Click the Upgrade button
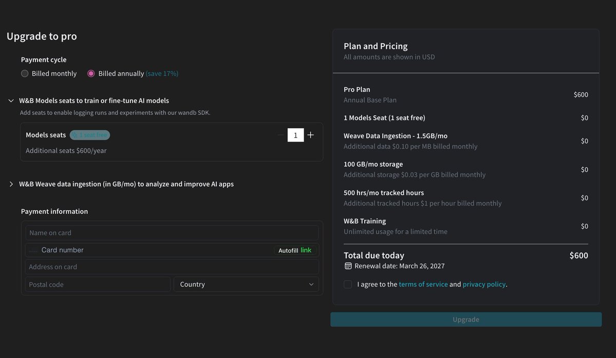The image size is (616, 358). click(x=466, y=320)
